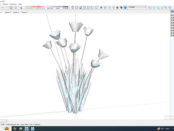Click the Outer Shell solid tool icon
The height and width of the screenshot is (131, 174).
pyautogui.click(x=150, y=8)
